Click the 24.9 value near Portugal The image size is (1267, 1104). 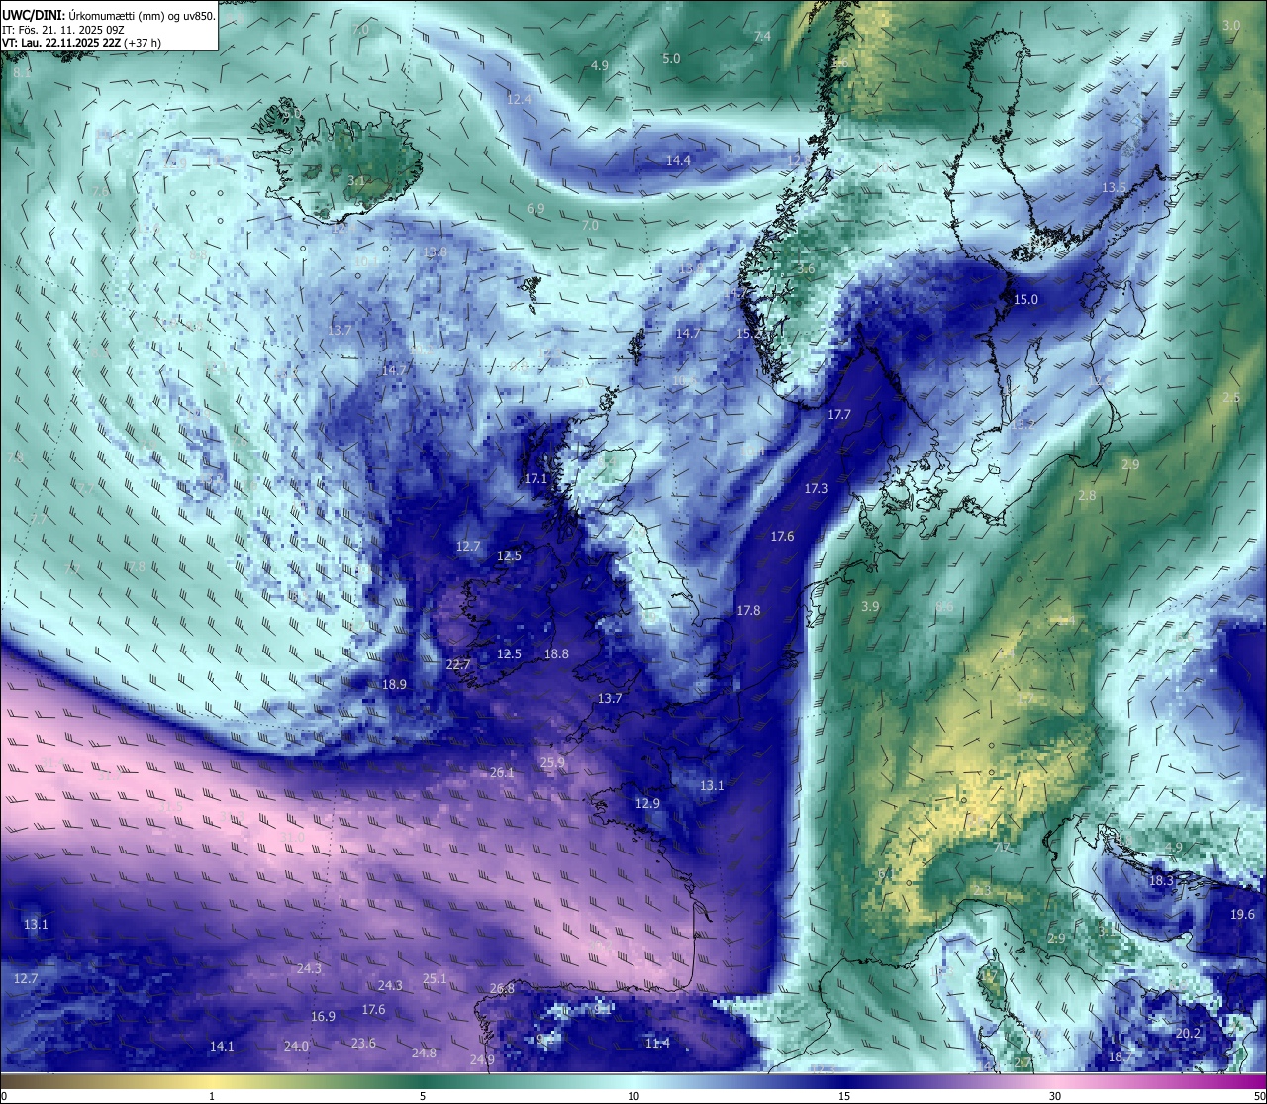tap(481, 1060)
